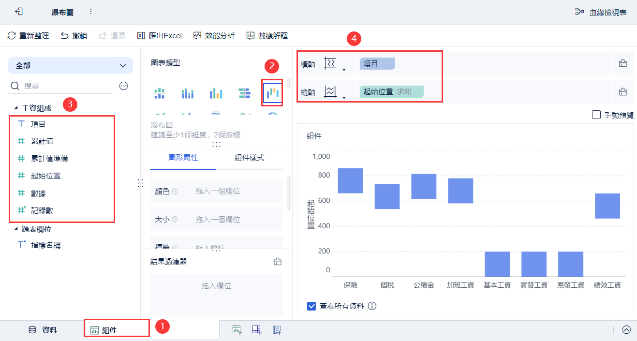Viewport: 637px width, 341px height.
Task: Click the 重新整理 refresh button
Action: pos(28,36)
